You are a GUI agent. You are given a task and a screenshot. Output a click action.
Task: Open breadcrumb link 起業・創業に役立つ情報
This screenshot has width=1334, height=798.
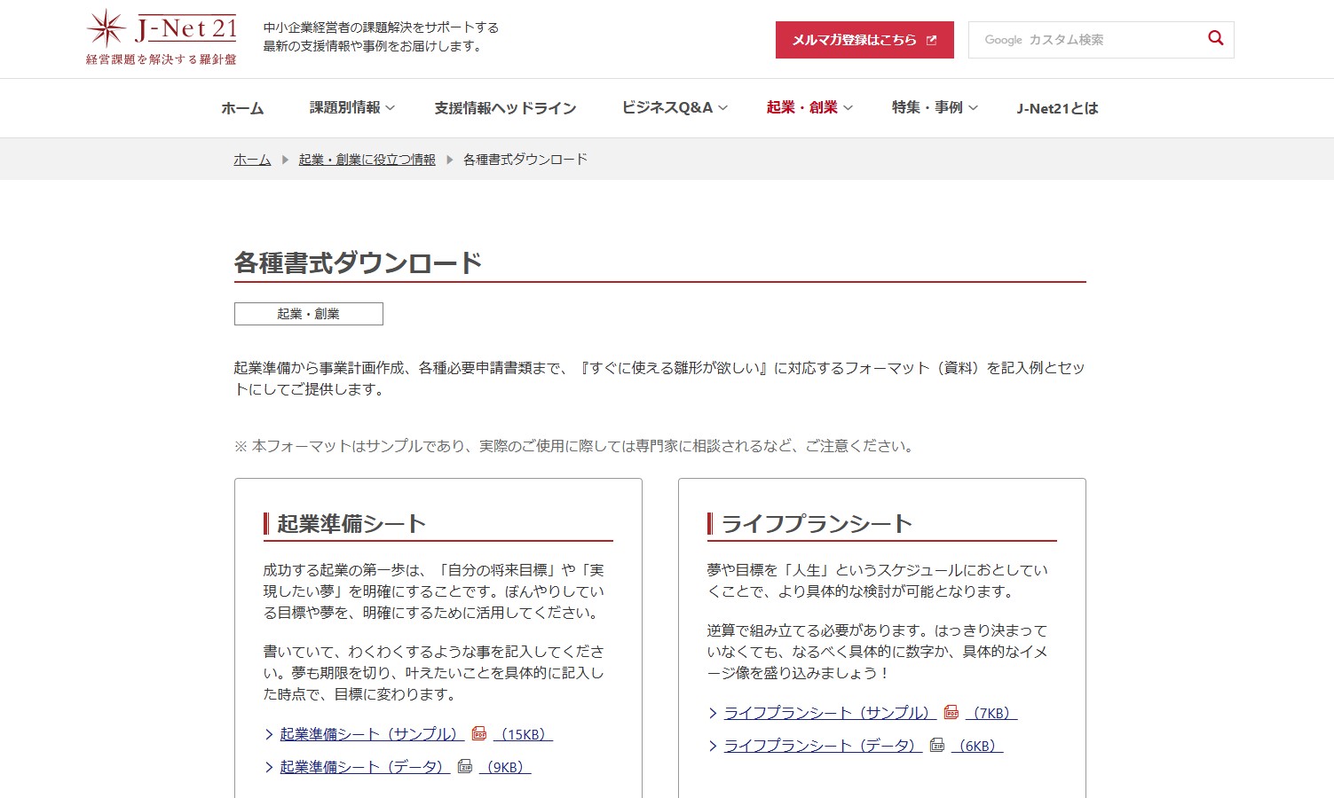pos(367,160)
